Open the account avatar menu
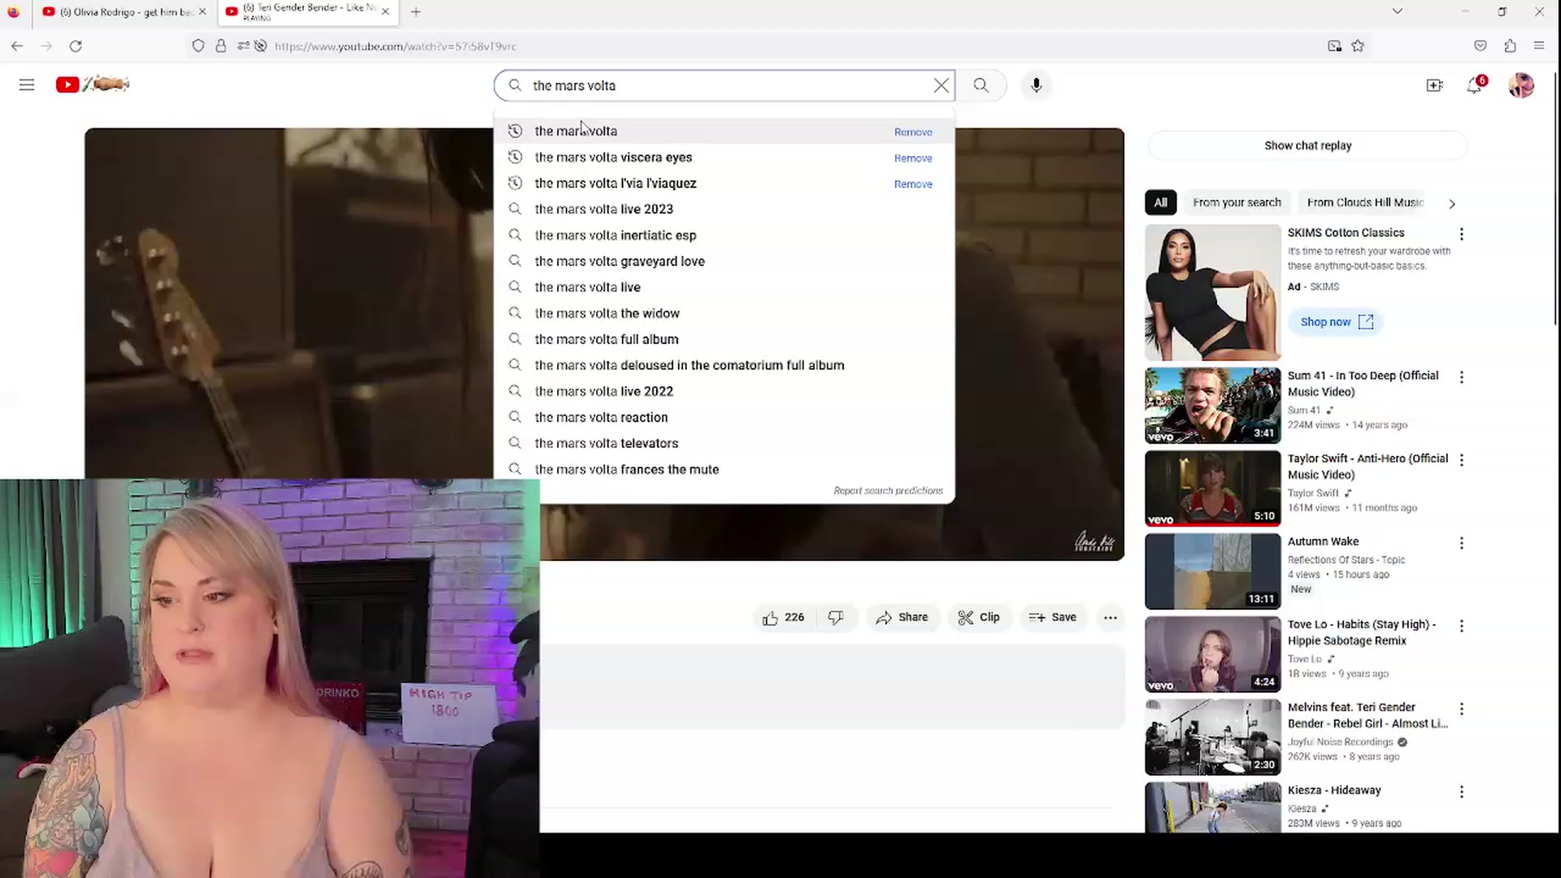1561x878 pixels. tap(1521, 85)
